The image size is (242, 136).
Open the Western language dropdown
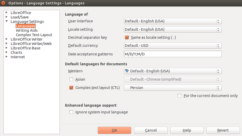[x=173, y=71]
